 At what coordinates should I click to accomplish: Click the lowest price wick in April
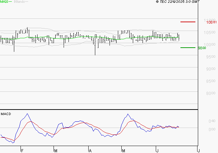tap(95, 54)
